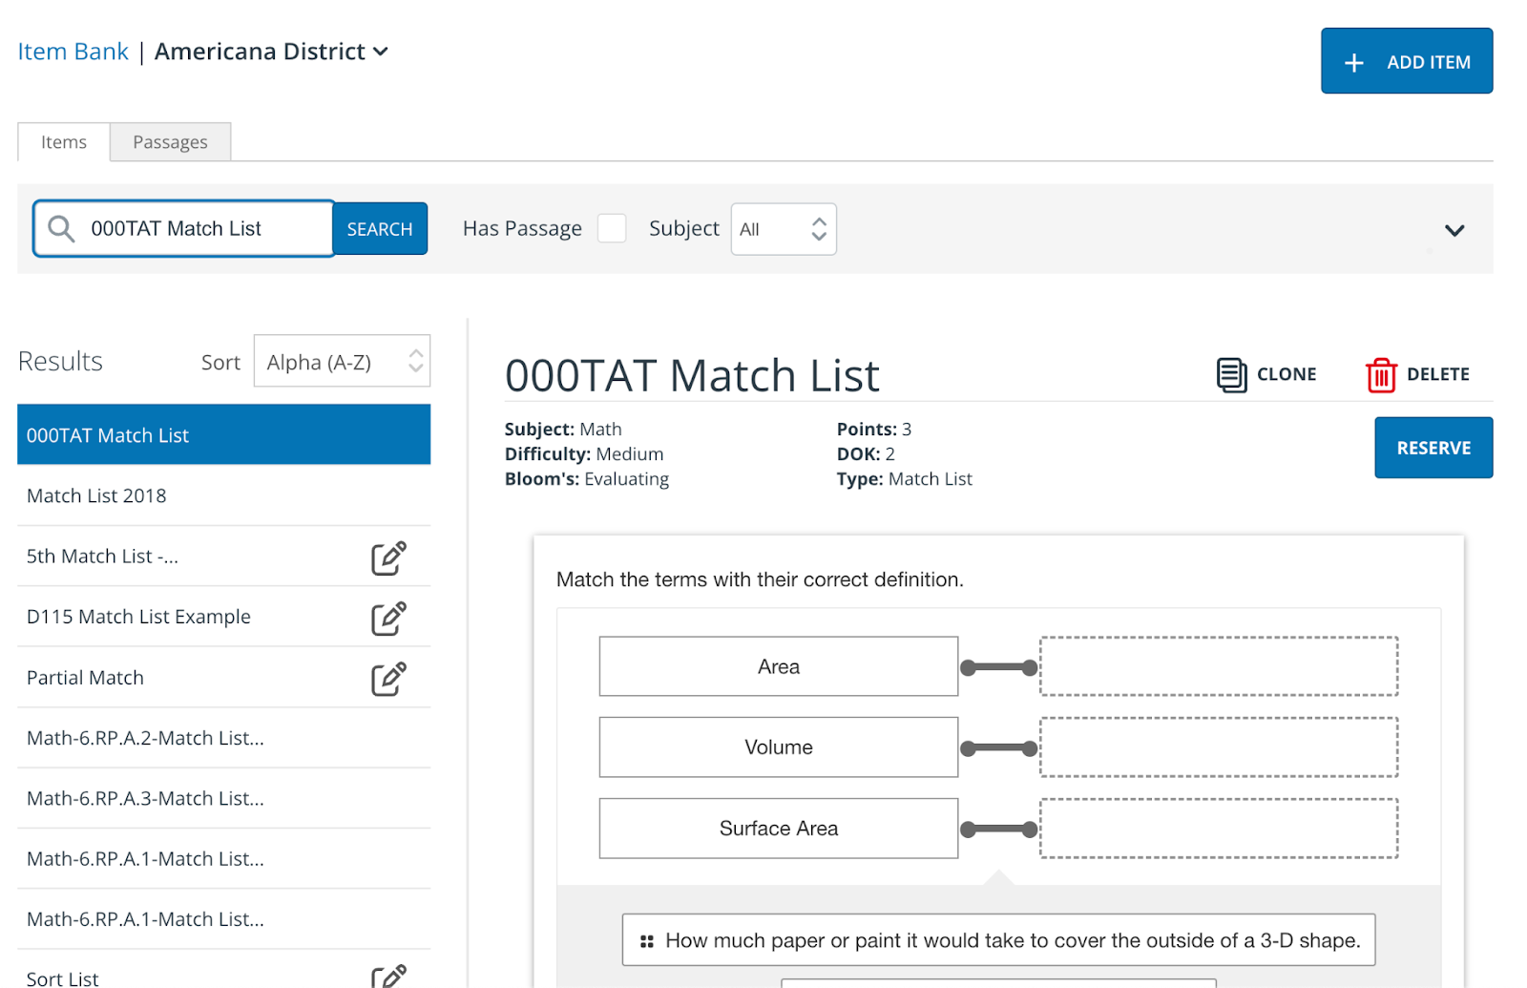Click the Bloom's: Evaluating detail
The width and height of the screenshot is (1527, 988).
click(587, 479)
